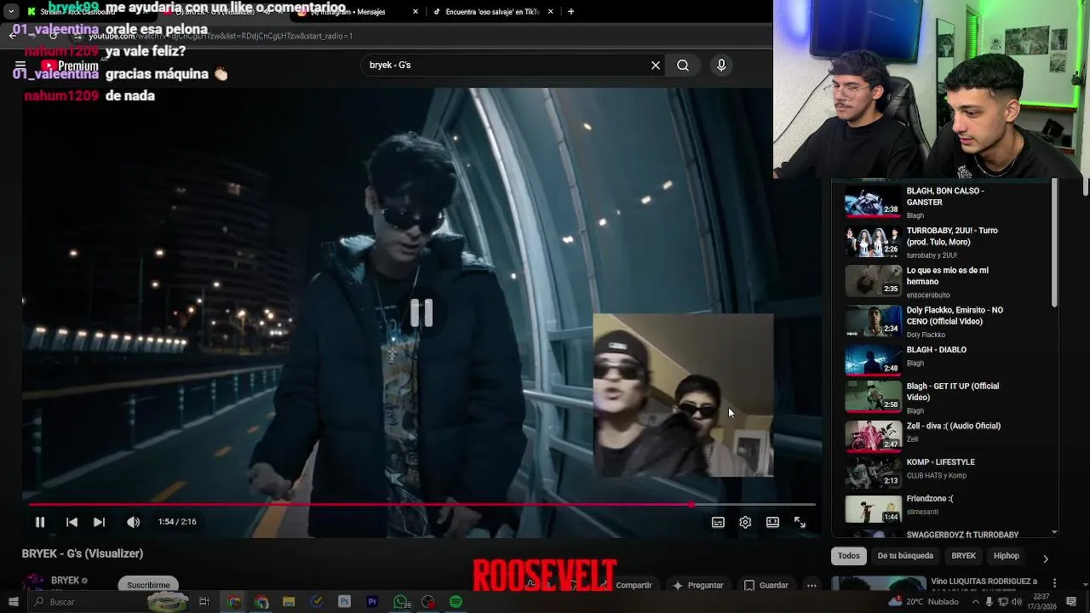Switch the player to theater mode
Image resolution: width=1090 pixels, height=613 pixels.
pos(772,522)
